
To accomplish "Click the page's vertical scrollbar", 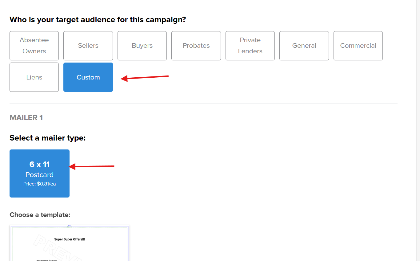I will (x=418, y=123).
